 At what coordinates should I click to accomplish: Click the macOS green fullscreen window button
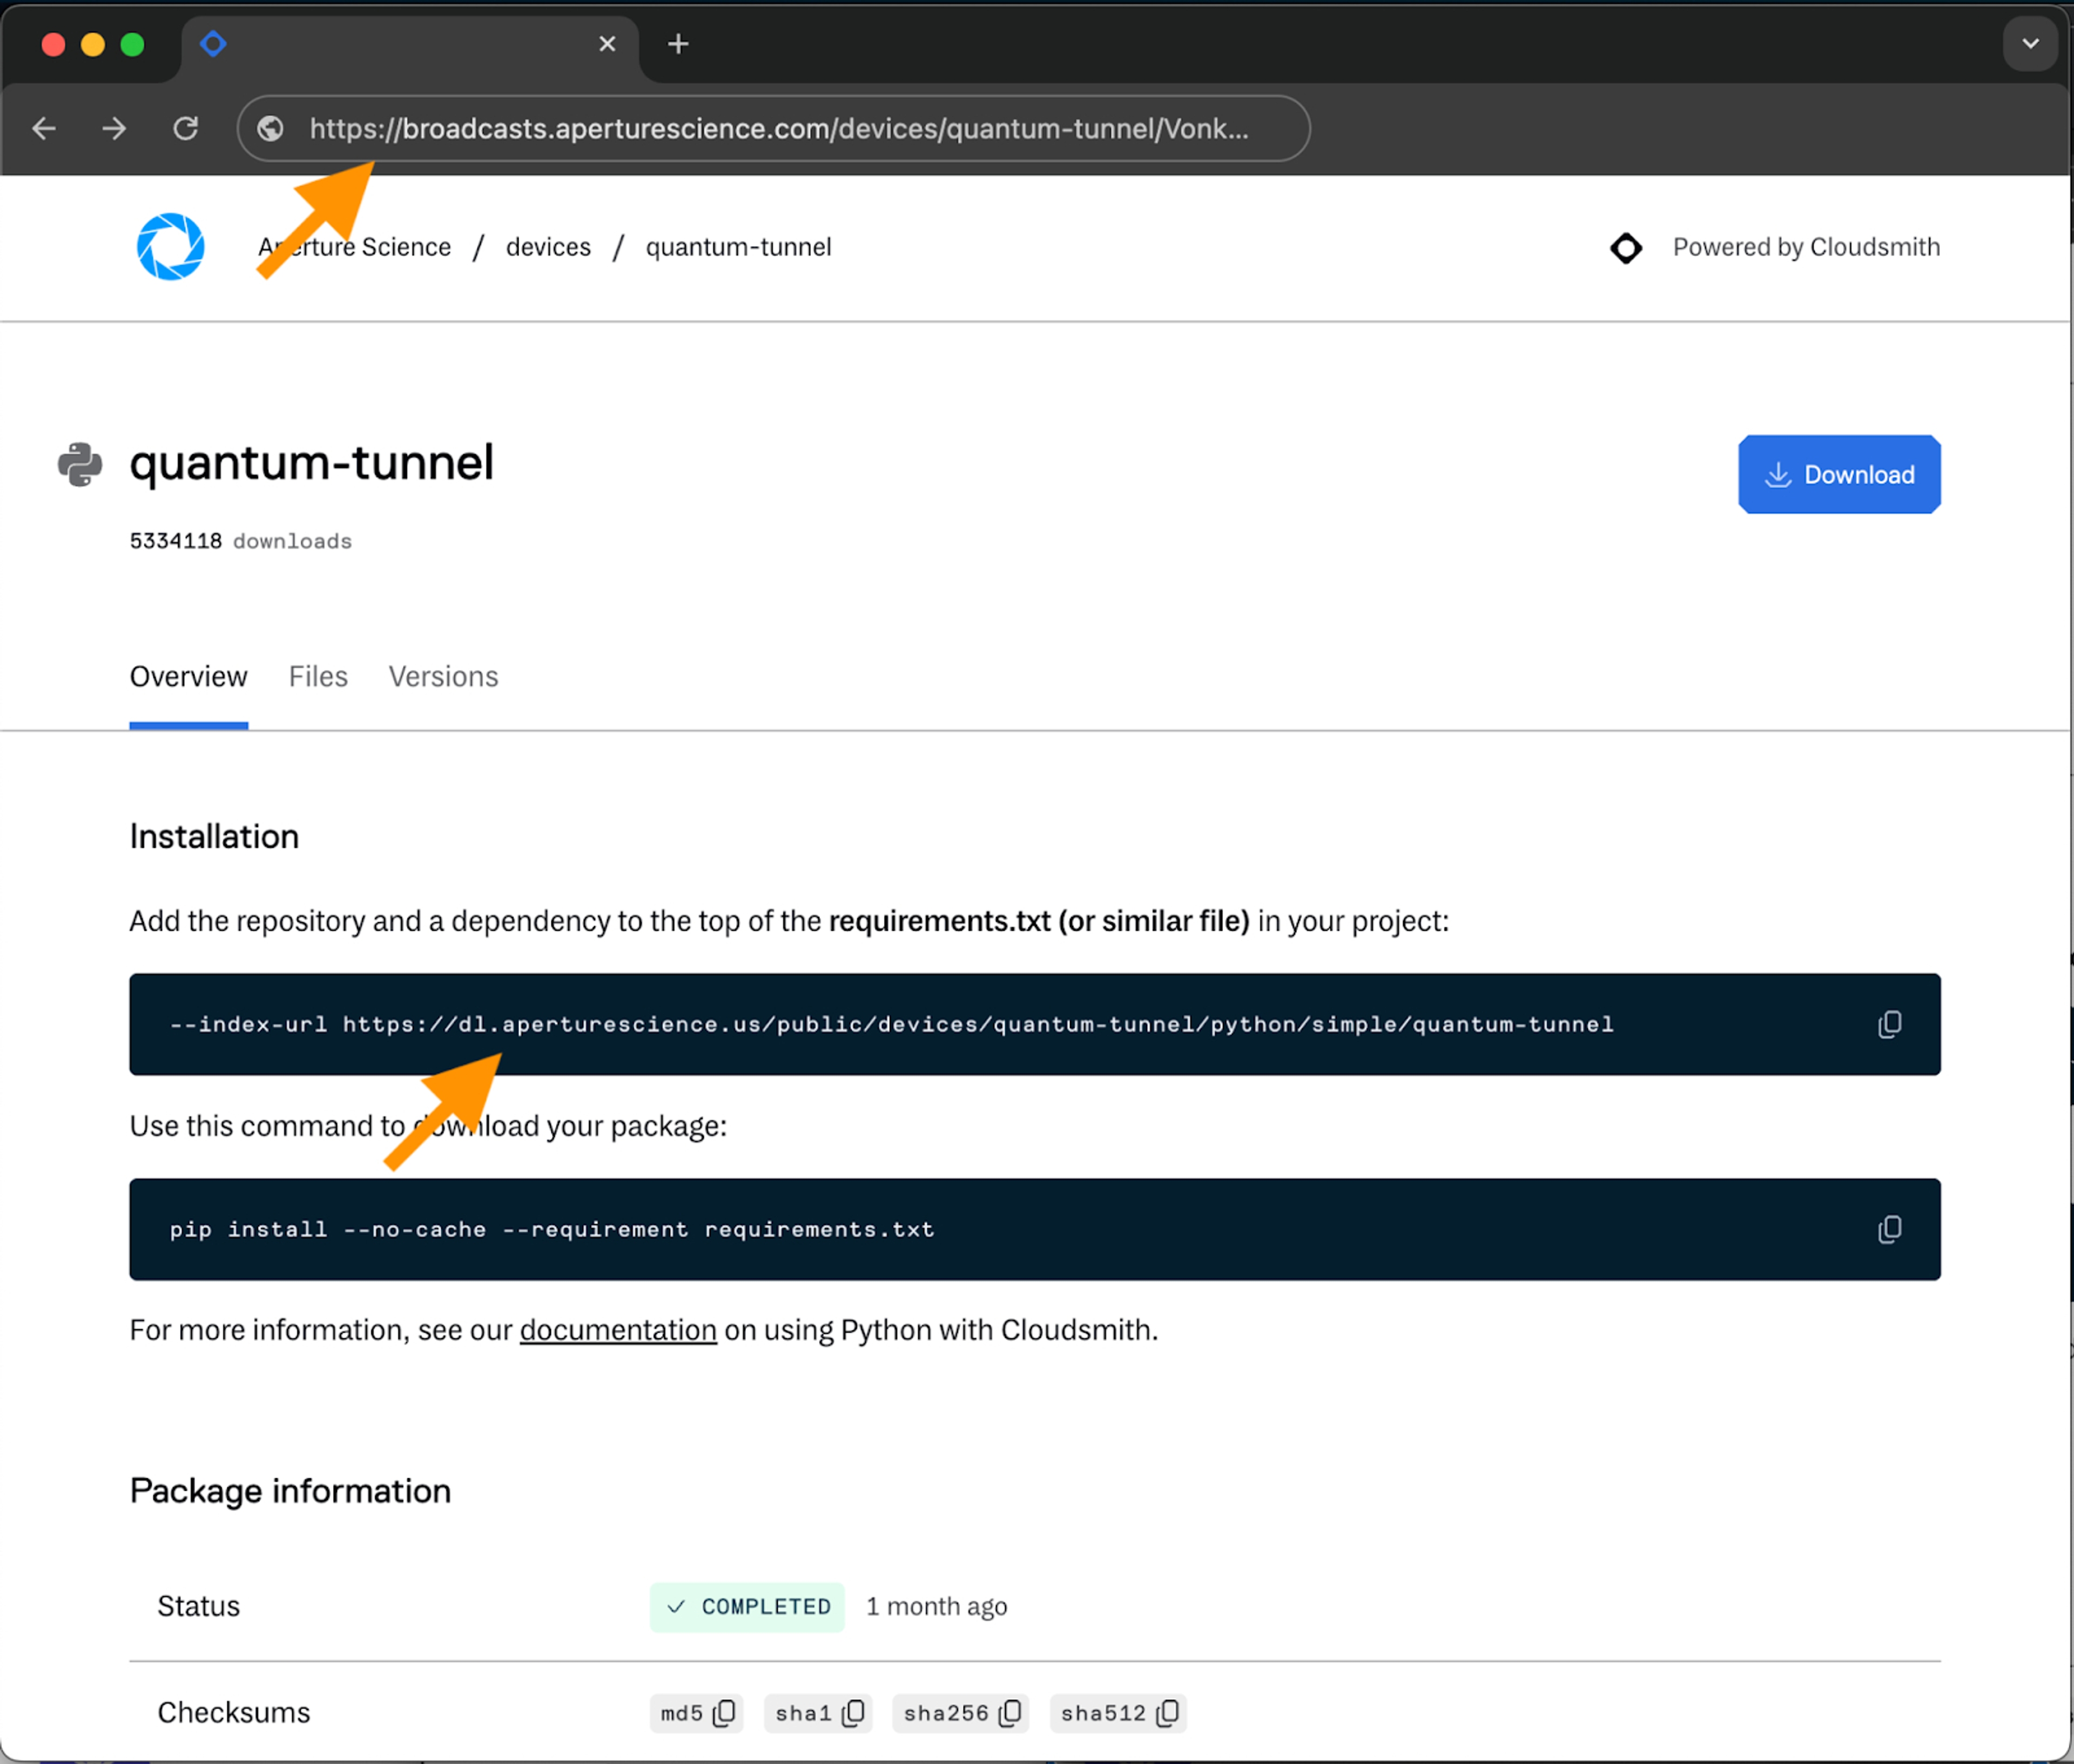point(132,44)
